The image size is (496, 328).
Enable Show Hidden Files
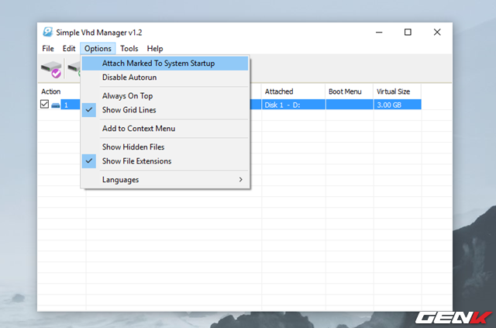point(164,147)
